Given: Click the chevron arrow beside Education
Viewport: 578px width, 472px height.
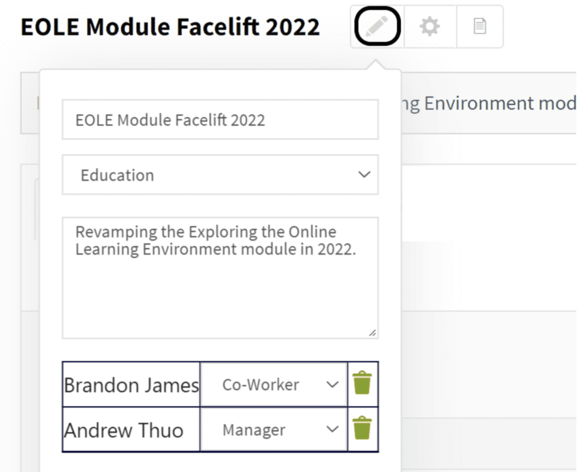Looking at the screenshot, I should 364,175.
